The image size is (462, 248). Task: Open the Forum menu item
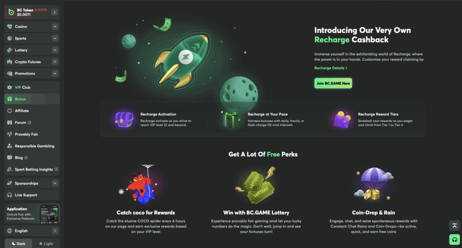32,122
